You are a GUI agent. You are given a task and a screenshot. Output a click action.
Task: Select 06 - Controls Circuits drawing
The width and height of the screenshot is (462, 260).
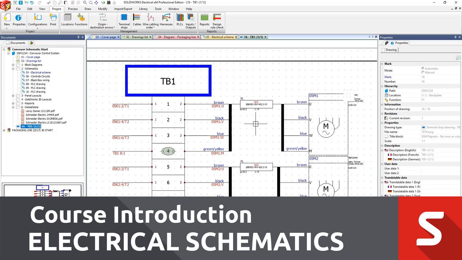coord(38,76)
